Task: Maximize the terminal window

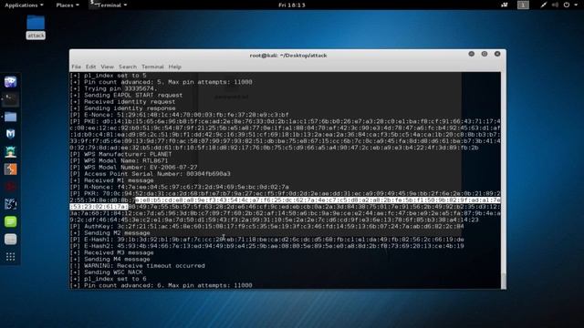Action: click(x=485, y=54)
